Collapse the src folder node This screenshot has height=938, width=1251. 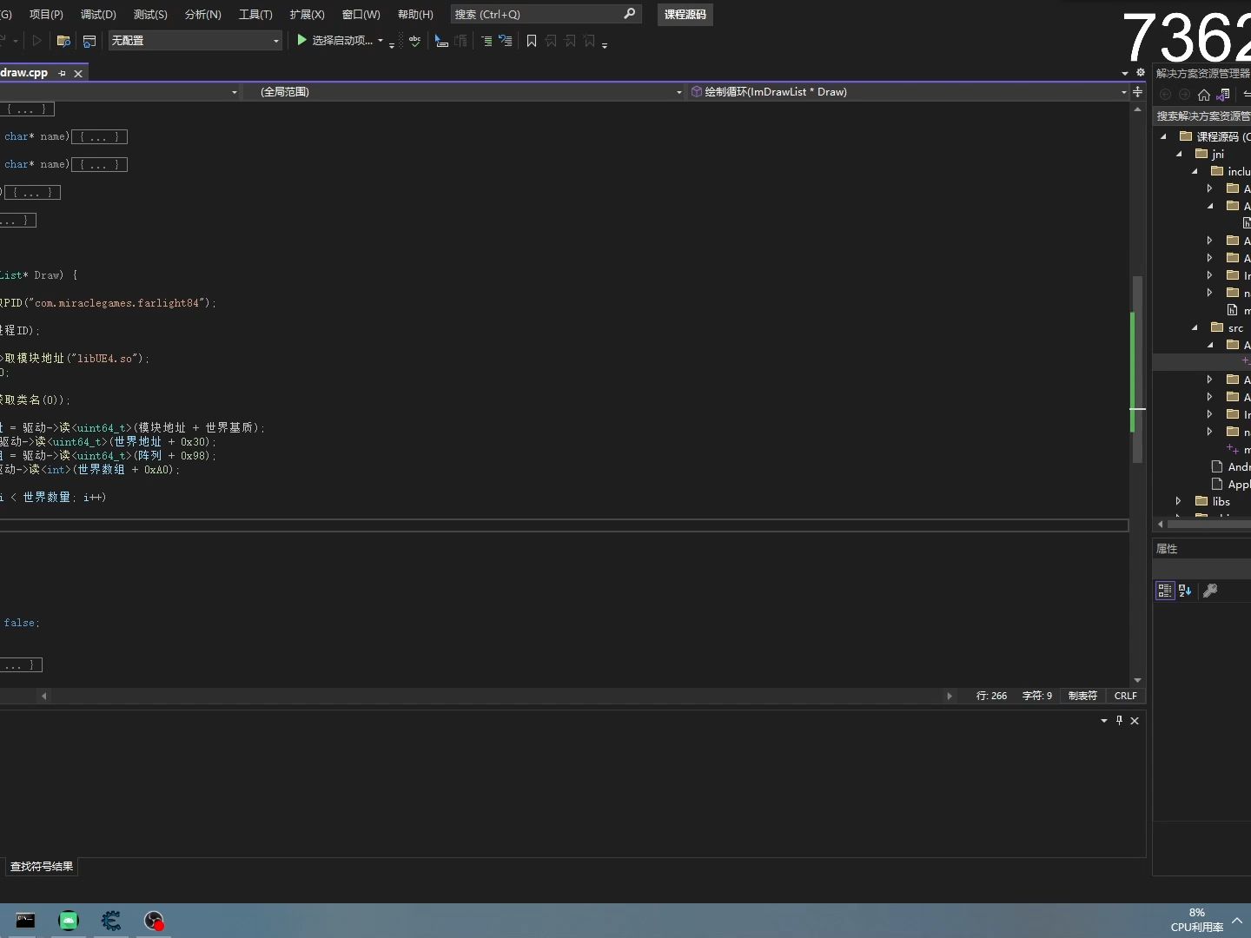point(1195,327)
